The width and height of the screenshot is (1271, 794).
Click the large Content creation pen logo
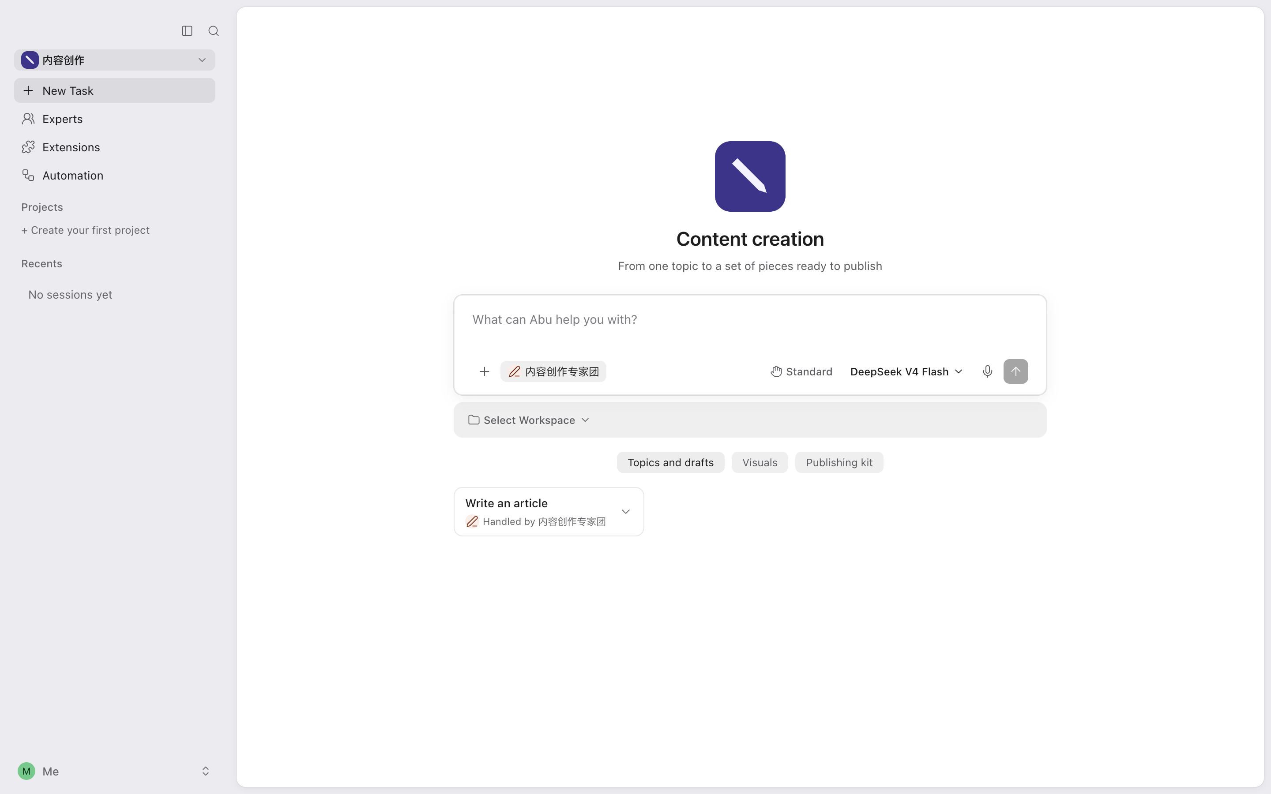tap(749, 176)
